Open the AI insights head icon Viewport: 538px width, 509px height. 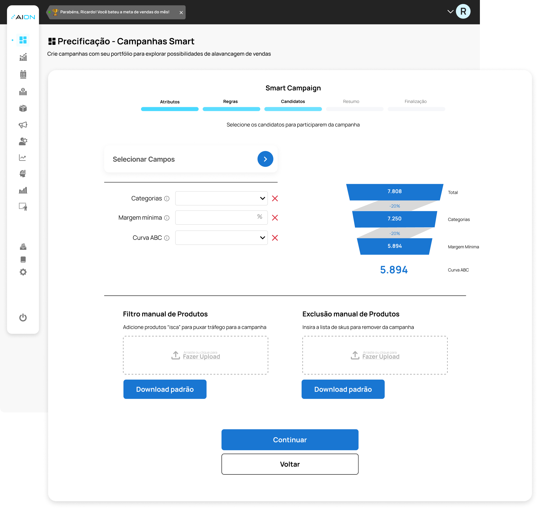pos(23,174)
